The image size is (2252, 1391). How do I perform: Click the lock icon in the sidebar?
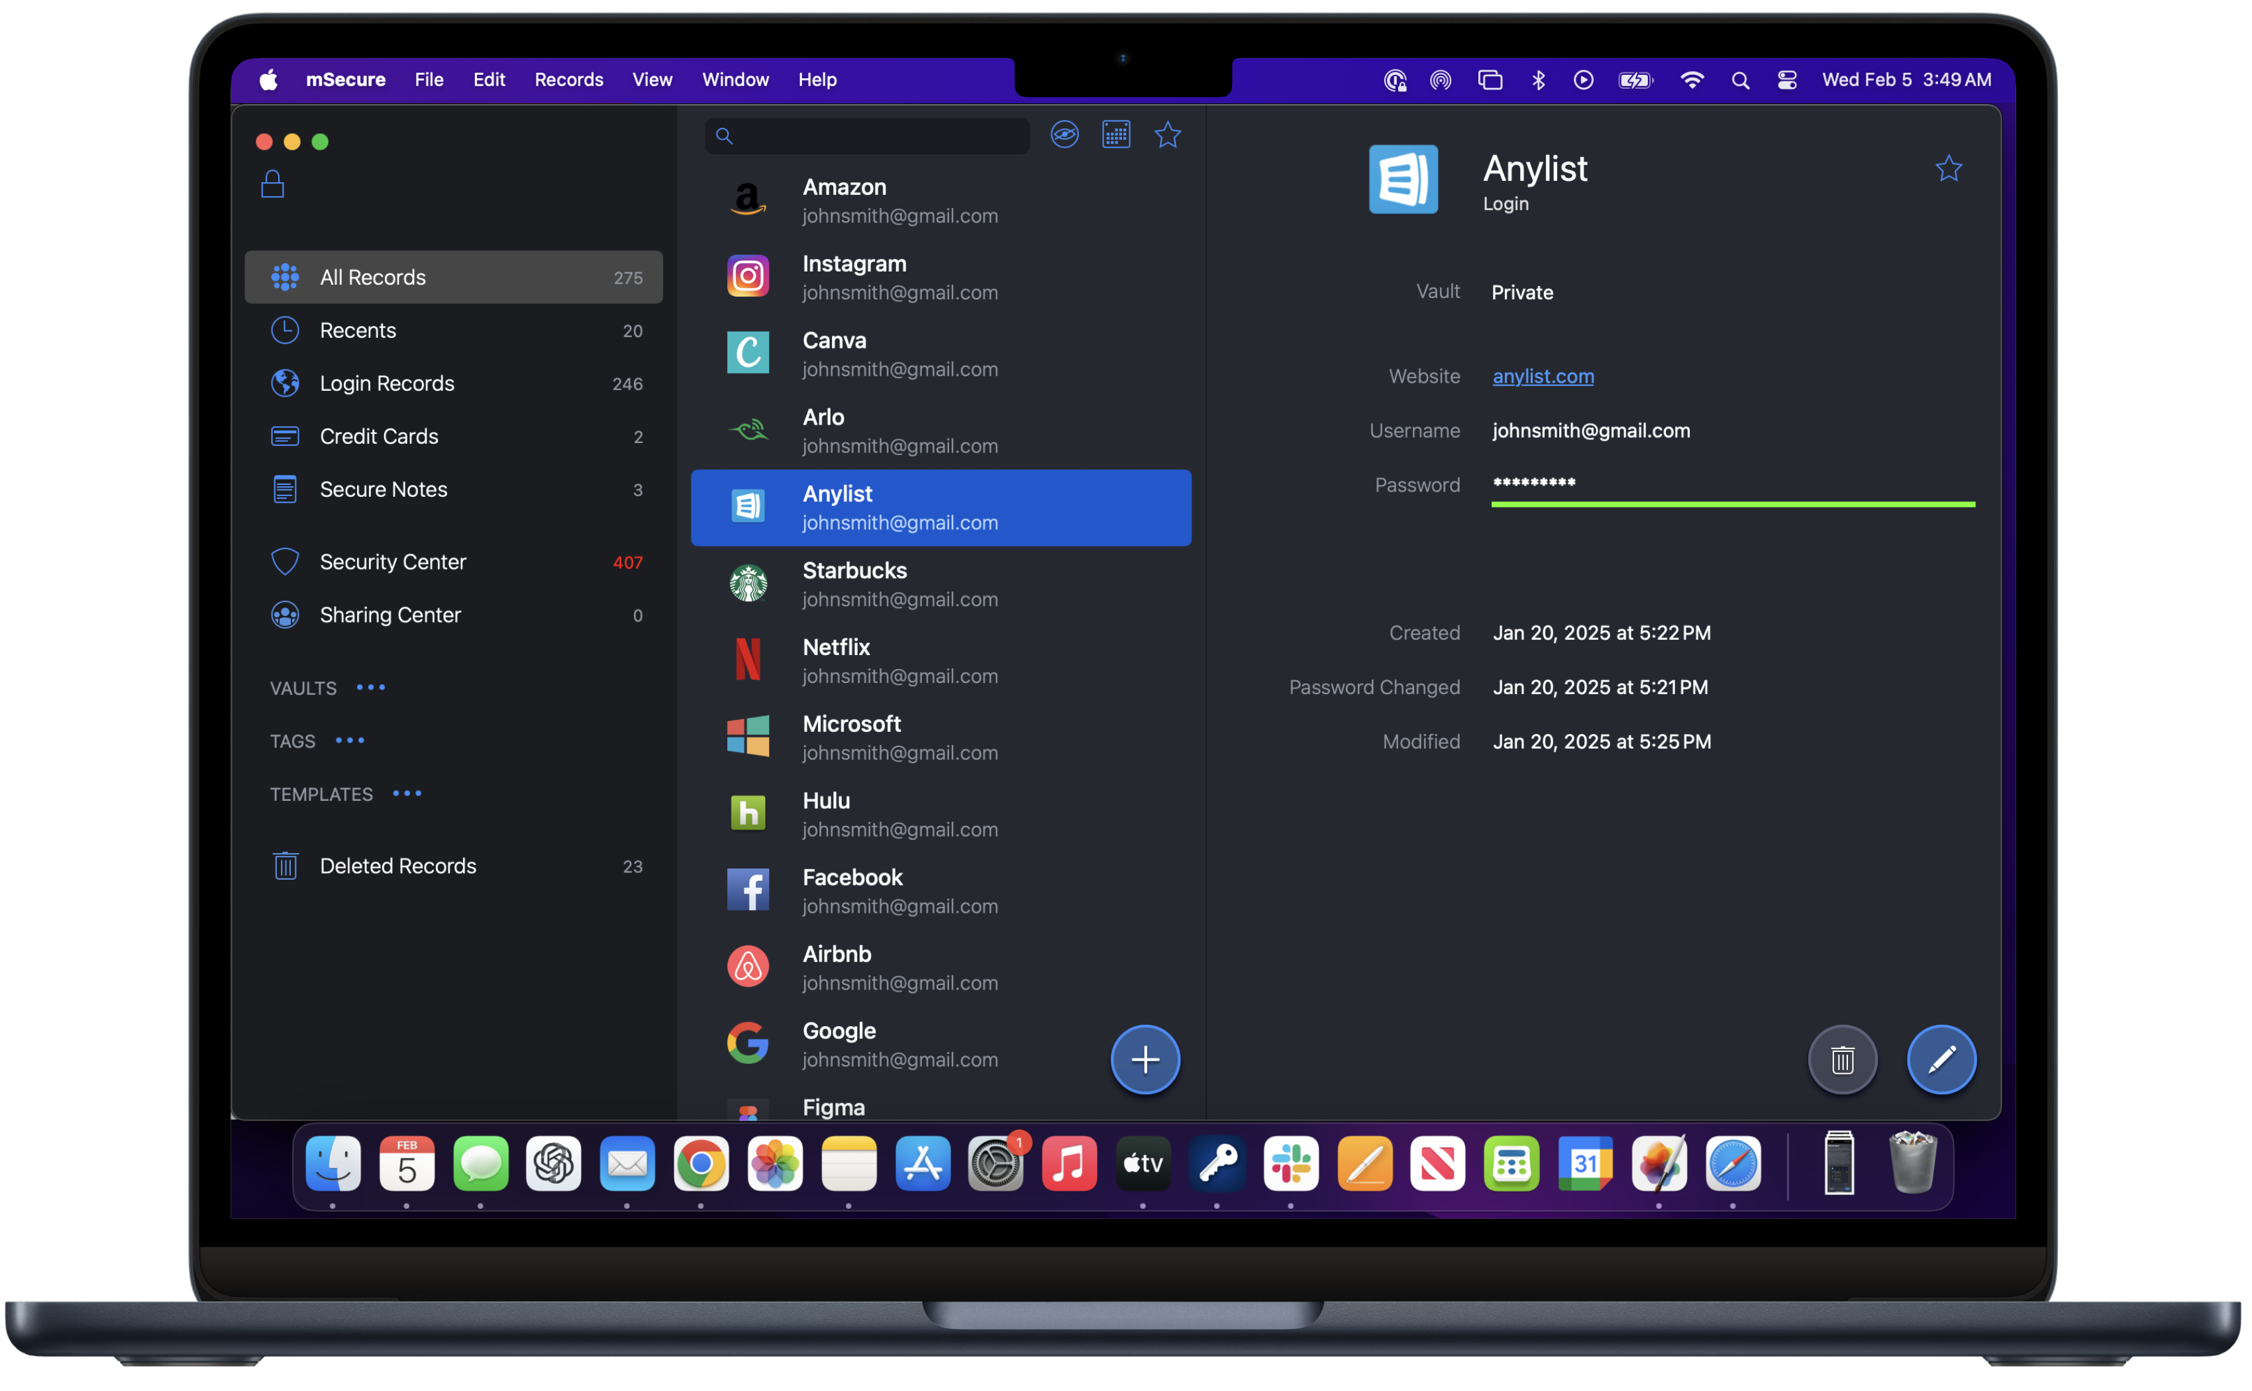pos(272,185)
